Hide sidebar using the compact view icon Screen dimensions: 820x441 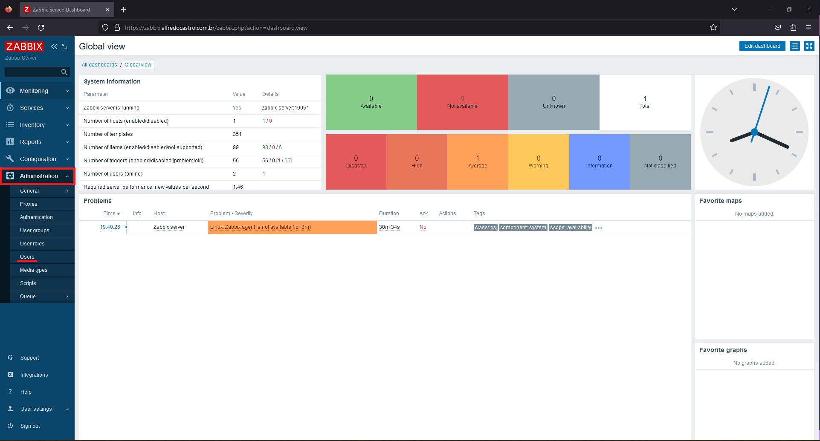point(64,46)
